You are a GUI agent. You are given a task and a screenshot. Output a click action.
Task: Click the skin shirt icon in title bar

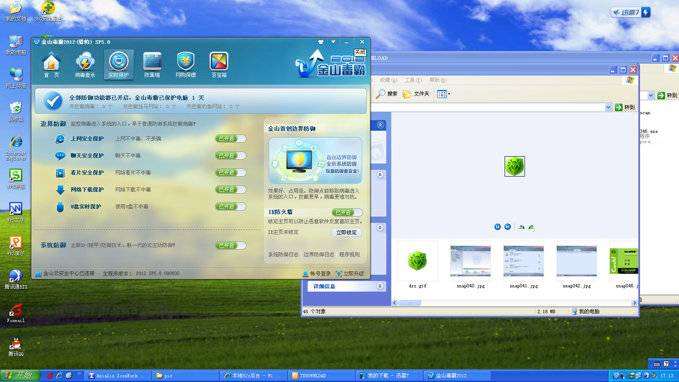[320, 42]
